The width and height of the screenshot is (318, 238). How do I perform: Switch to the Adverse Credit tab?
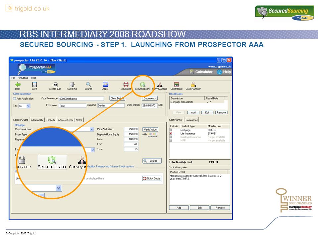pyautogui.click(x=66, y=120)
